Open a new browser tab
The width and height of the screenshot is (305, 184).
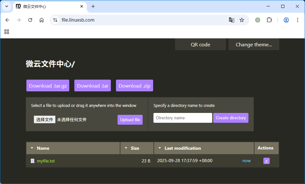(93, 6)
